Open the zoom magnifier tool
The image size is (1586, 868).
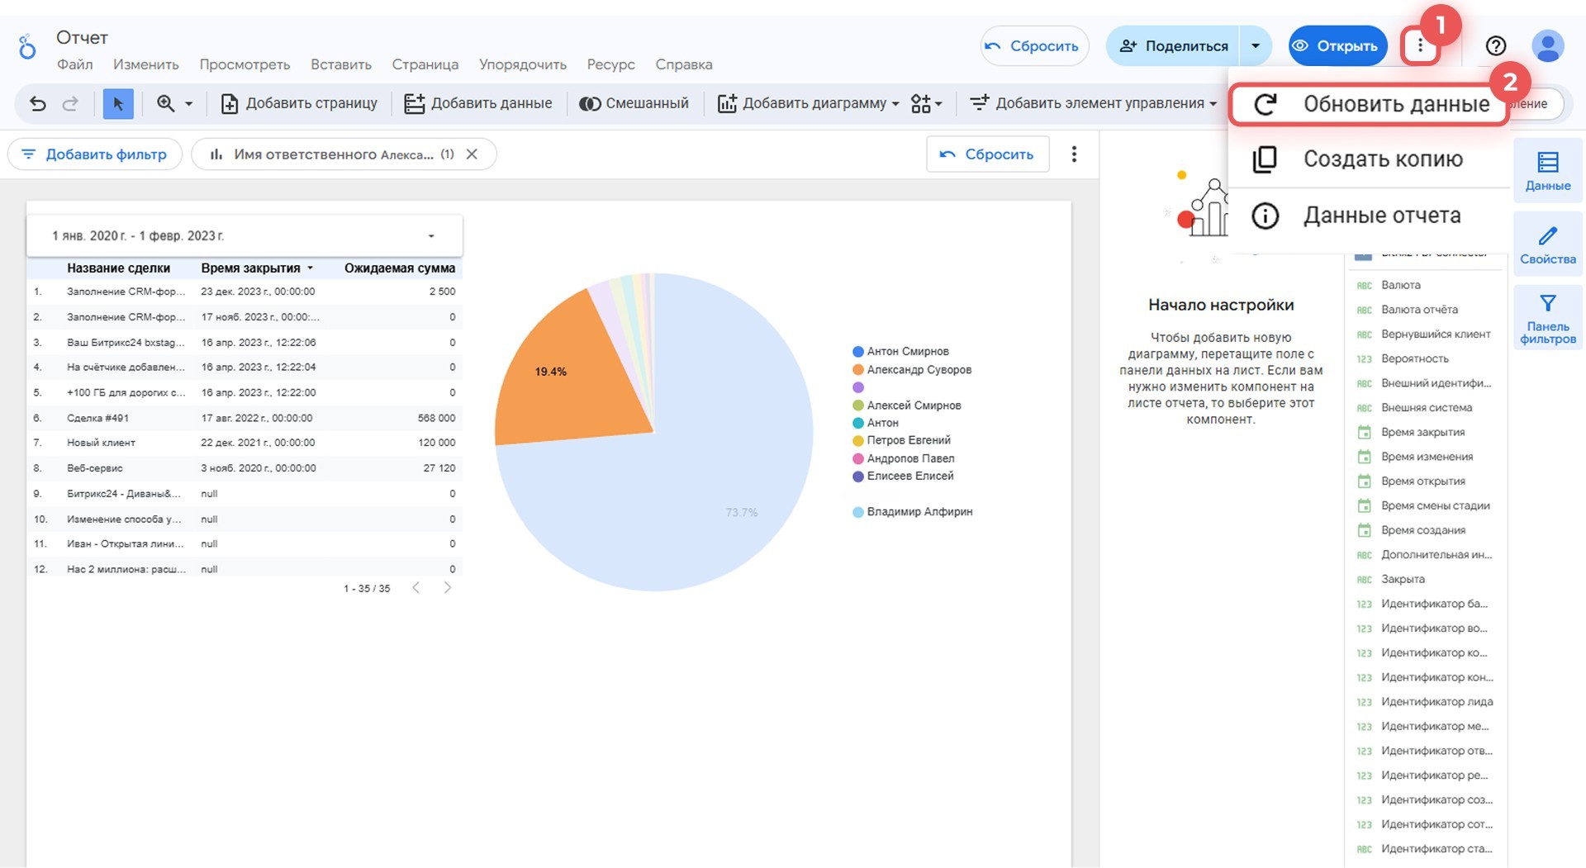pyautogui.click(x=166, y=103)
